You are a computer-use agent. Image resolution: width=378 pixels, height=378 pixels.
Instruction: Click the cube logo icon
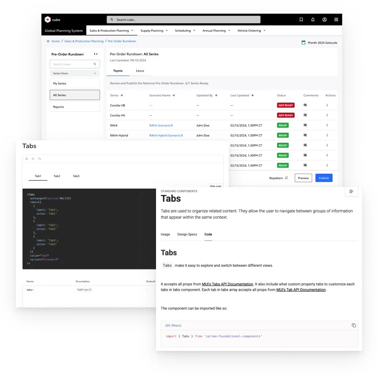[48, 20]
